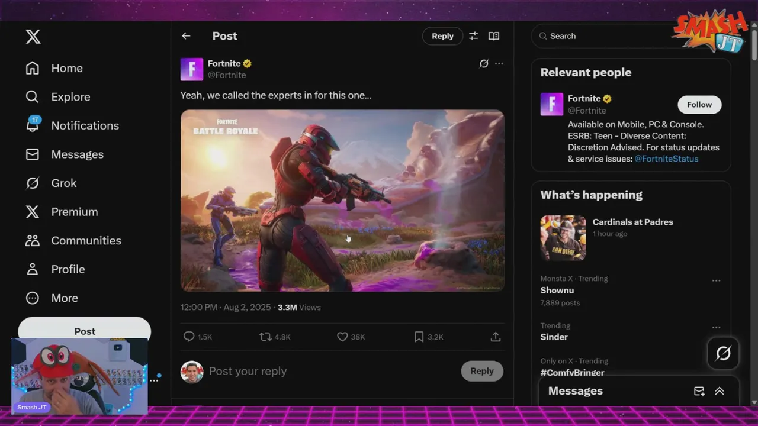The height and width of the screenshot is (426, 758).
Task: Click Fortnite avatar on the post
Action: (192, 69)
